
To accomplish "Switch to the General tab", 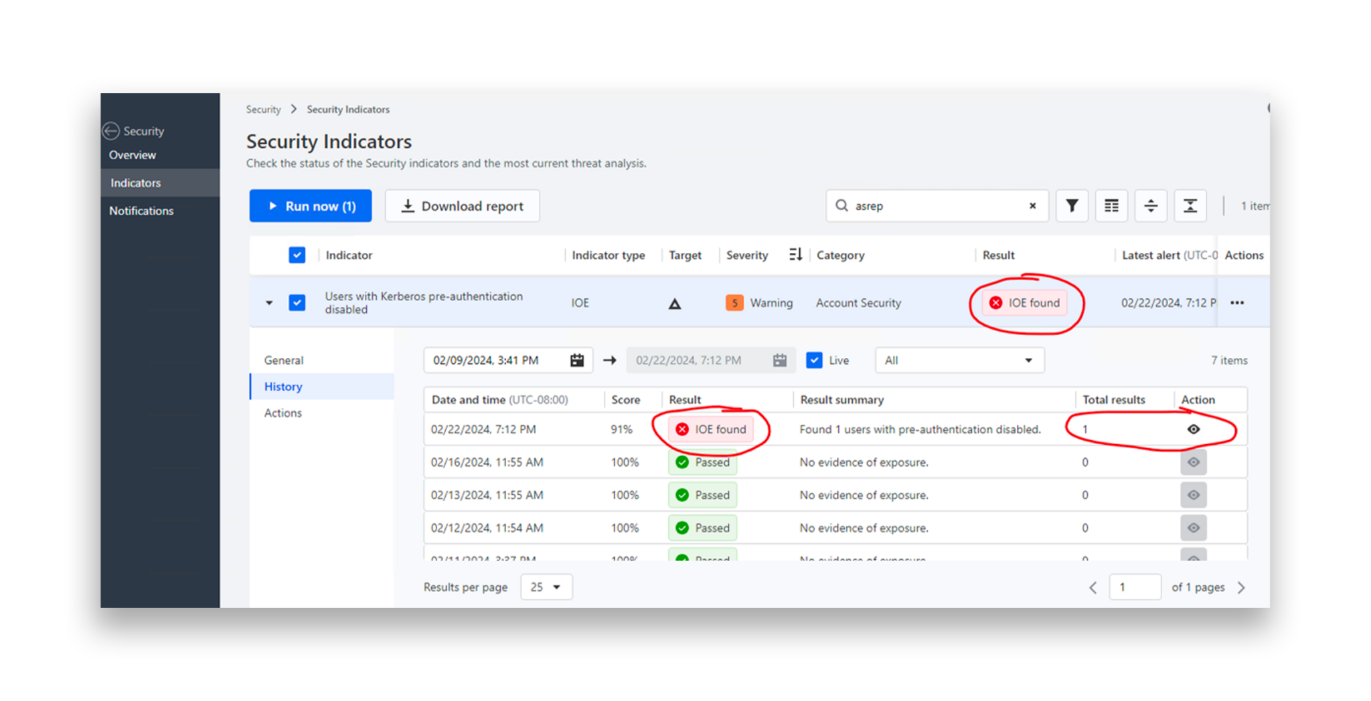I will [284, 361].
